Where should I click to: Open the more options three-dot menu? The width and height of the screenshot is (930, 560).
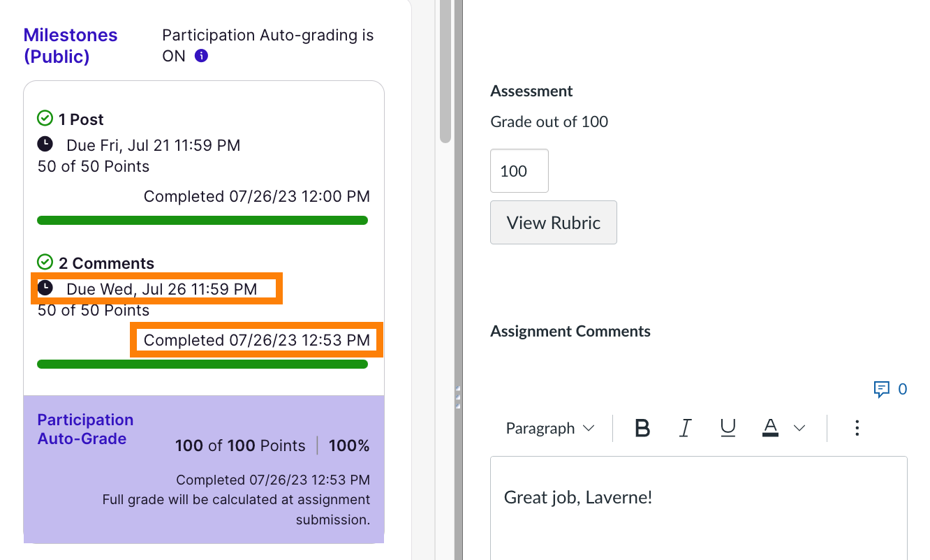[x=857, y=428]
